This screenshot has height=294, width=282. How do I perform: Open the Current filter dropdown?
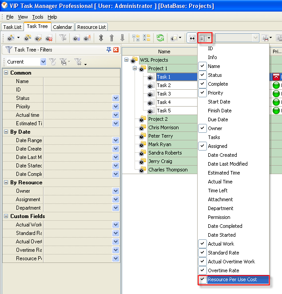(43, 62)
